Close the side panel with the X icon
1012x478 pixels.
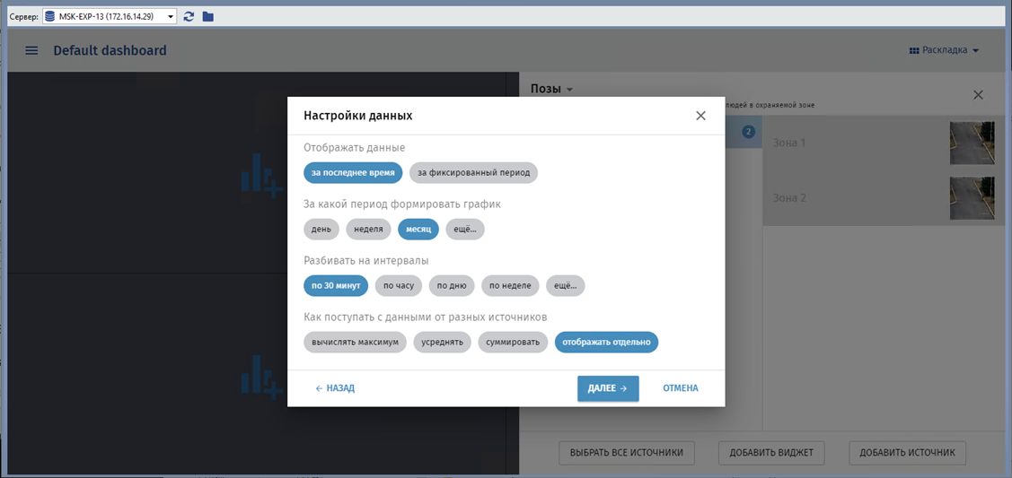[x=978, y=95]
